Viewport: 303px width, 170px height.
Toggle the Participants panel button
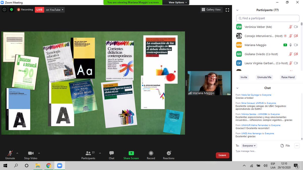coord(88,155)
